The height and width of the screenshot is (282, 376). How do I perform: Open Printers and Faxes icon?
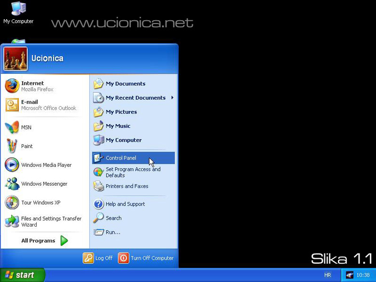coord(98,186)
